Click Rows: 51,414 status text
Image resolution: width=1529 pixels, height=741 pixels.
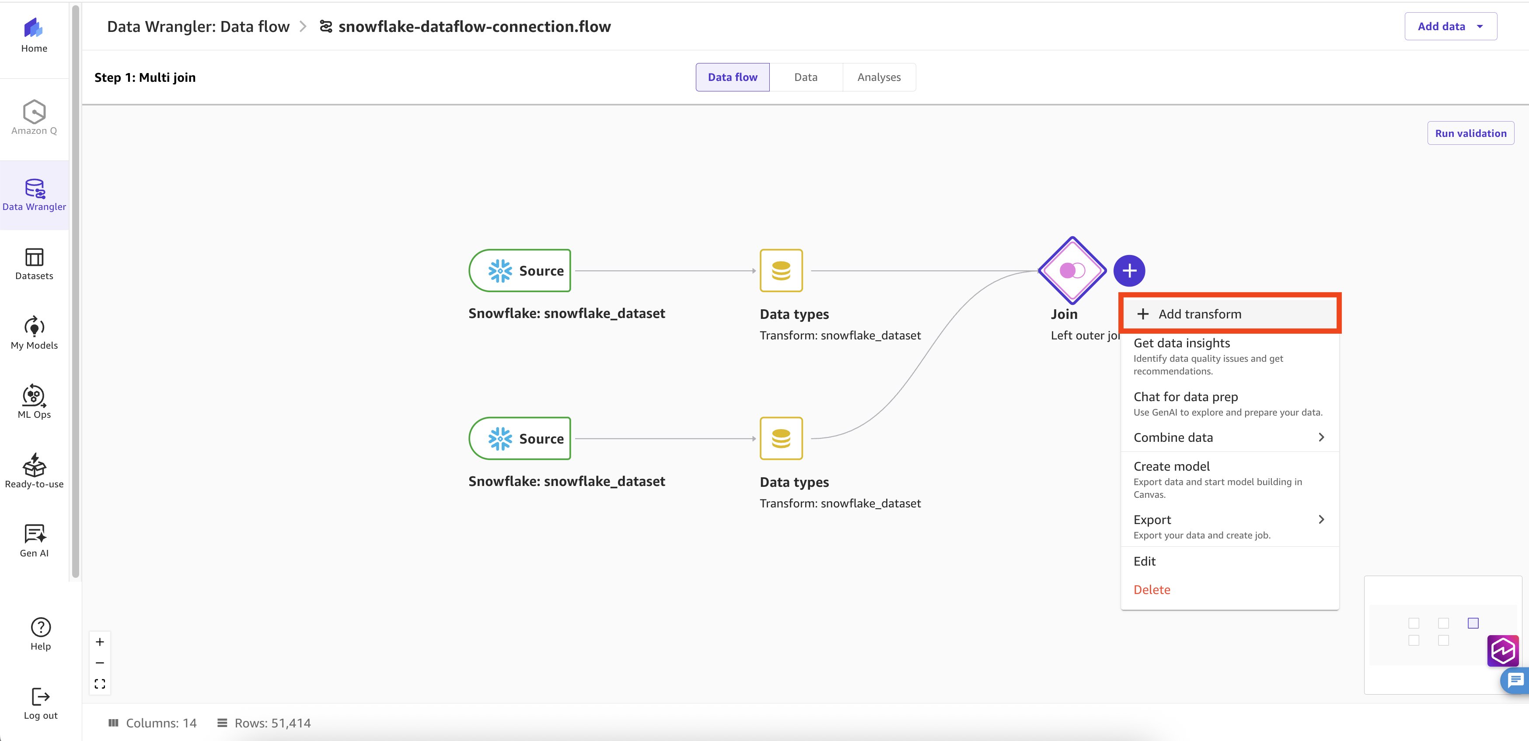pos(272,723)
